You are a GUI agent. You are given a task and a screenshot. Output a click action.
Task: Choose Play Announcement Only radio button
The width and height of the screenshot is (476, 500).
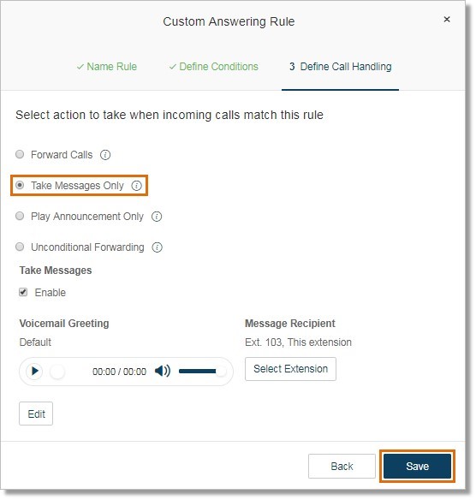tap(20, 216)
